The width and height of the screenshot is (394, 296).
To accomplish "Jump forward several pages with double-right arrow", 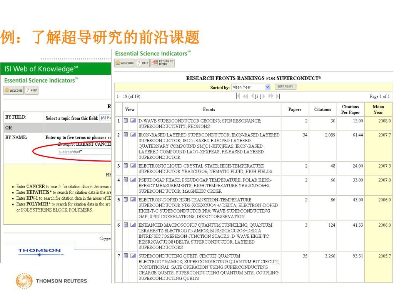I will (x=271, y=96).
